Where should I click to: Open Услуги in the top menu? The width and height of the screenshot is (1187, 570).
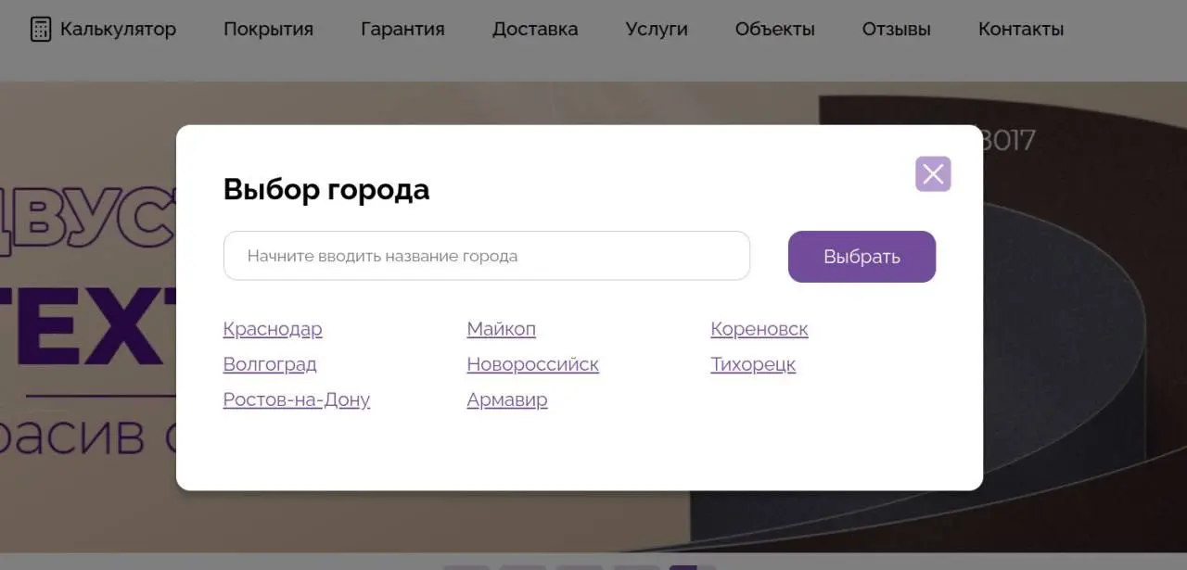[657, 29]
